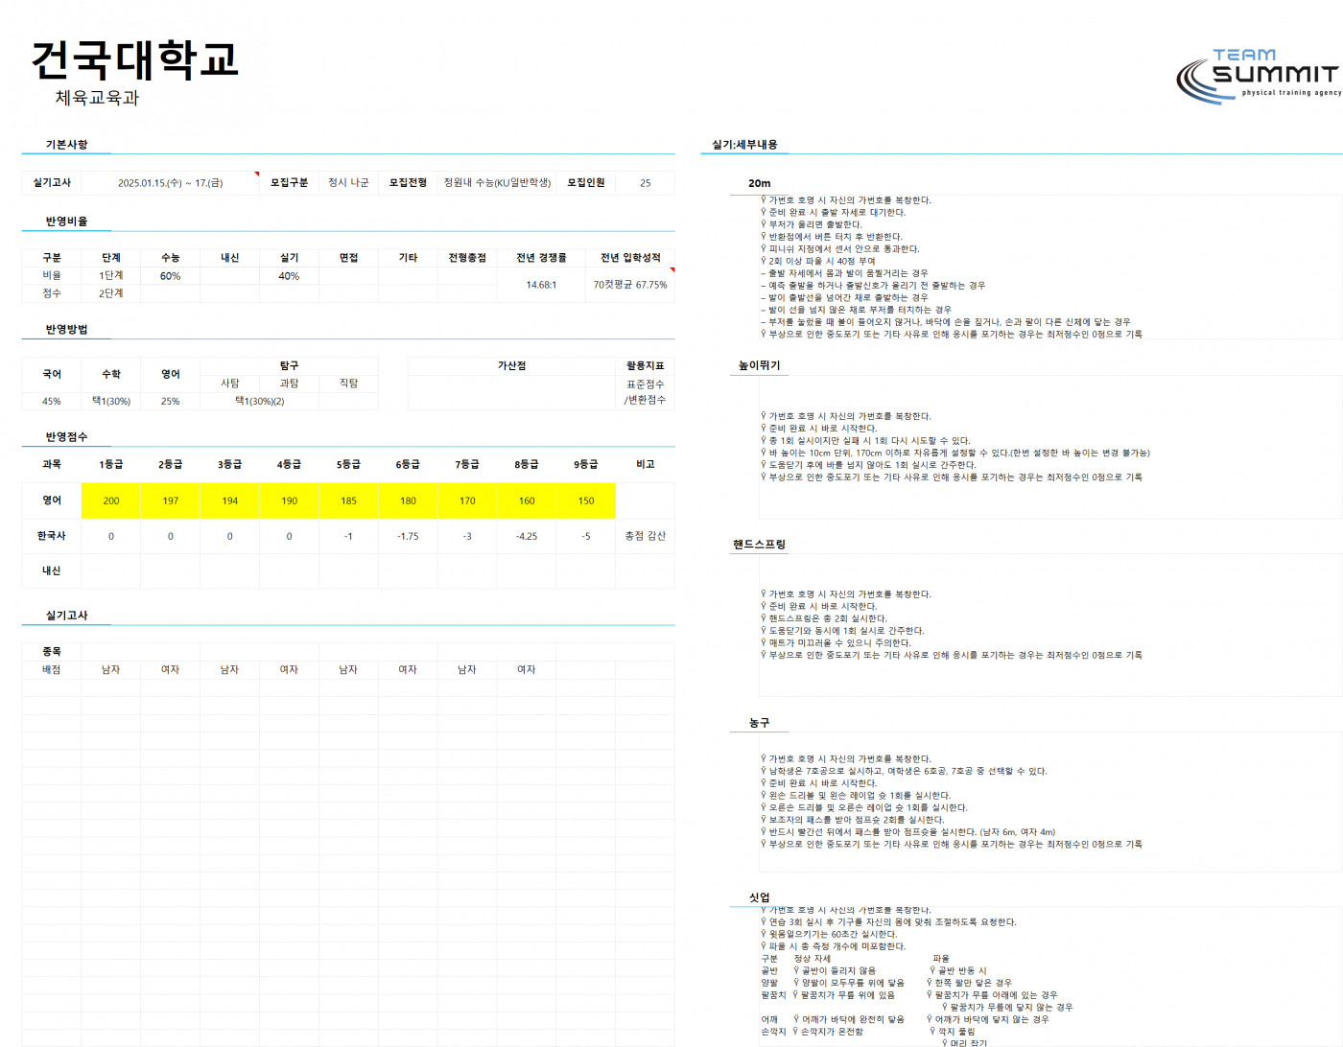Select the yellow 150 score cell
The image size is (1343, 1047).
click(x=586, y=500)
